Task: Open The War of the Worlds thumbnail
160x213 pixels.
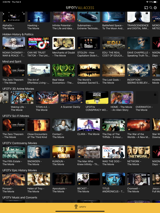Action: point(139,125)
